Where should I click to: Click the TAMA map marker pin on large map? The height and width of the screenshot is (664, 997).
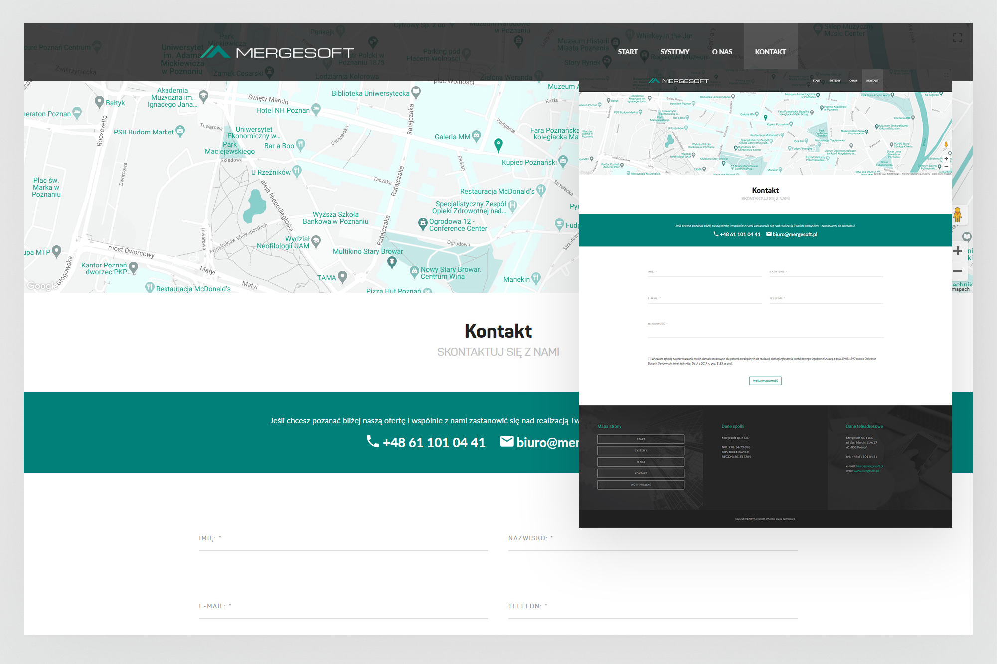342,276
